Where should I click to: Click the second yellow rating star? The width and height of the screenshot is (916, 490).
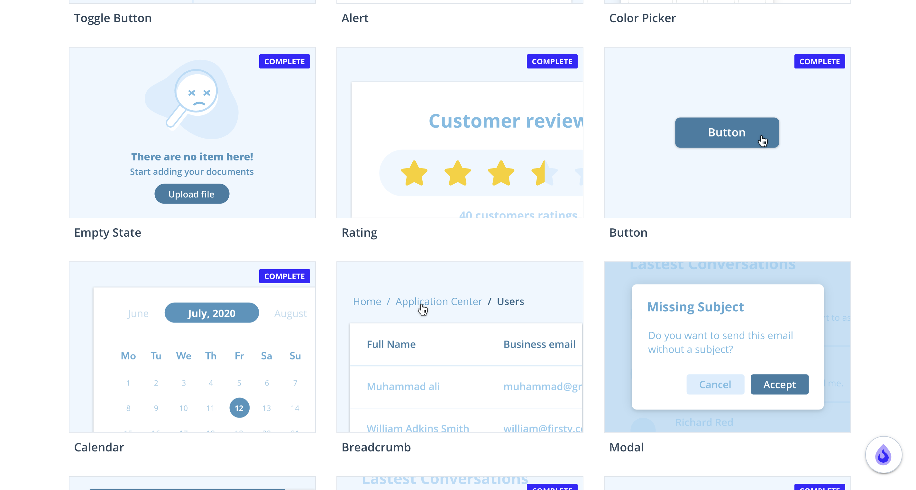pos(458,173)
